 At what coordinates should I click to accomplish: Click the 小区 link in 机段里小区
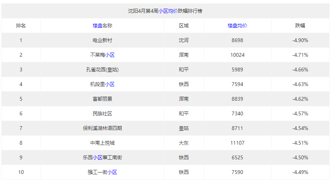click(x=110, y=84)
